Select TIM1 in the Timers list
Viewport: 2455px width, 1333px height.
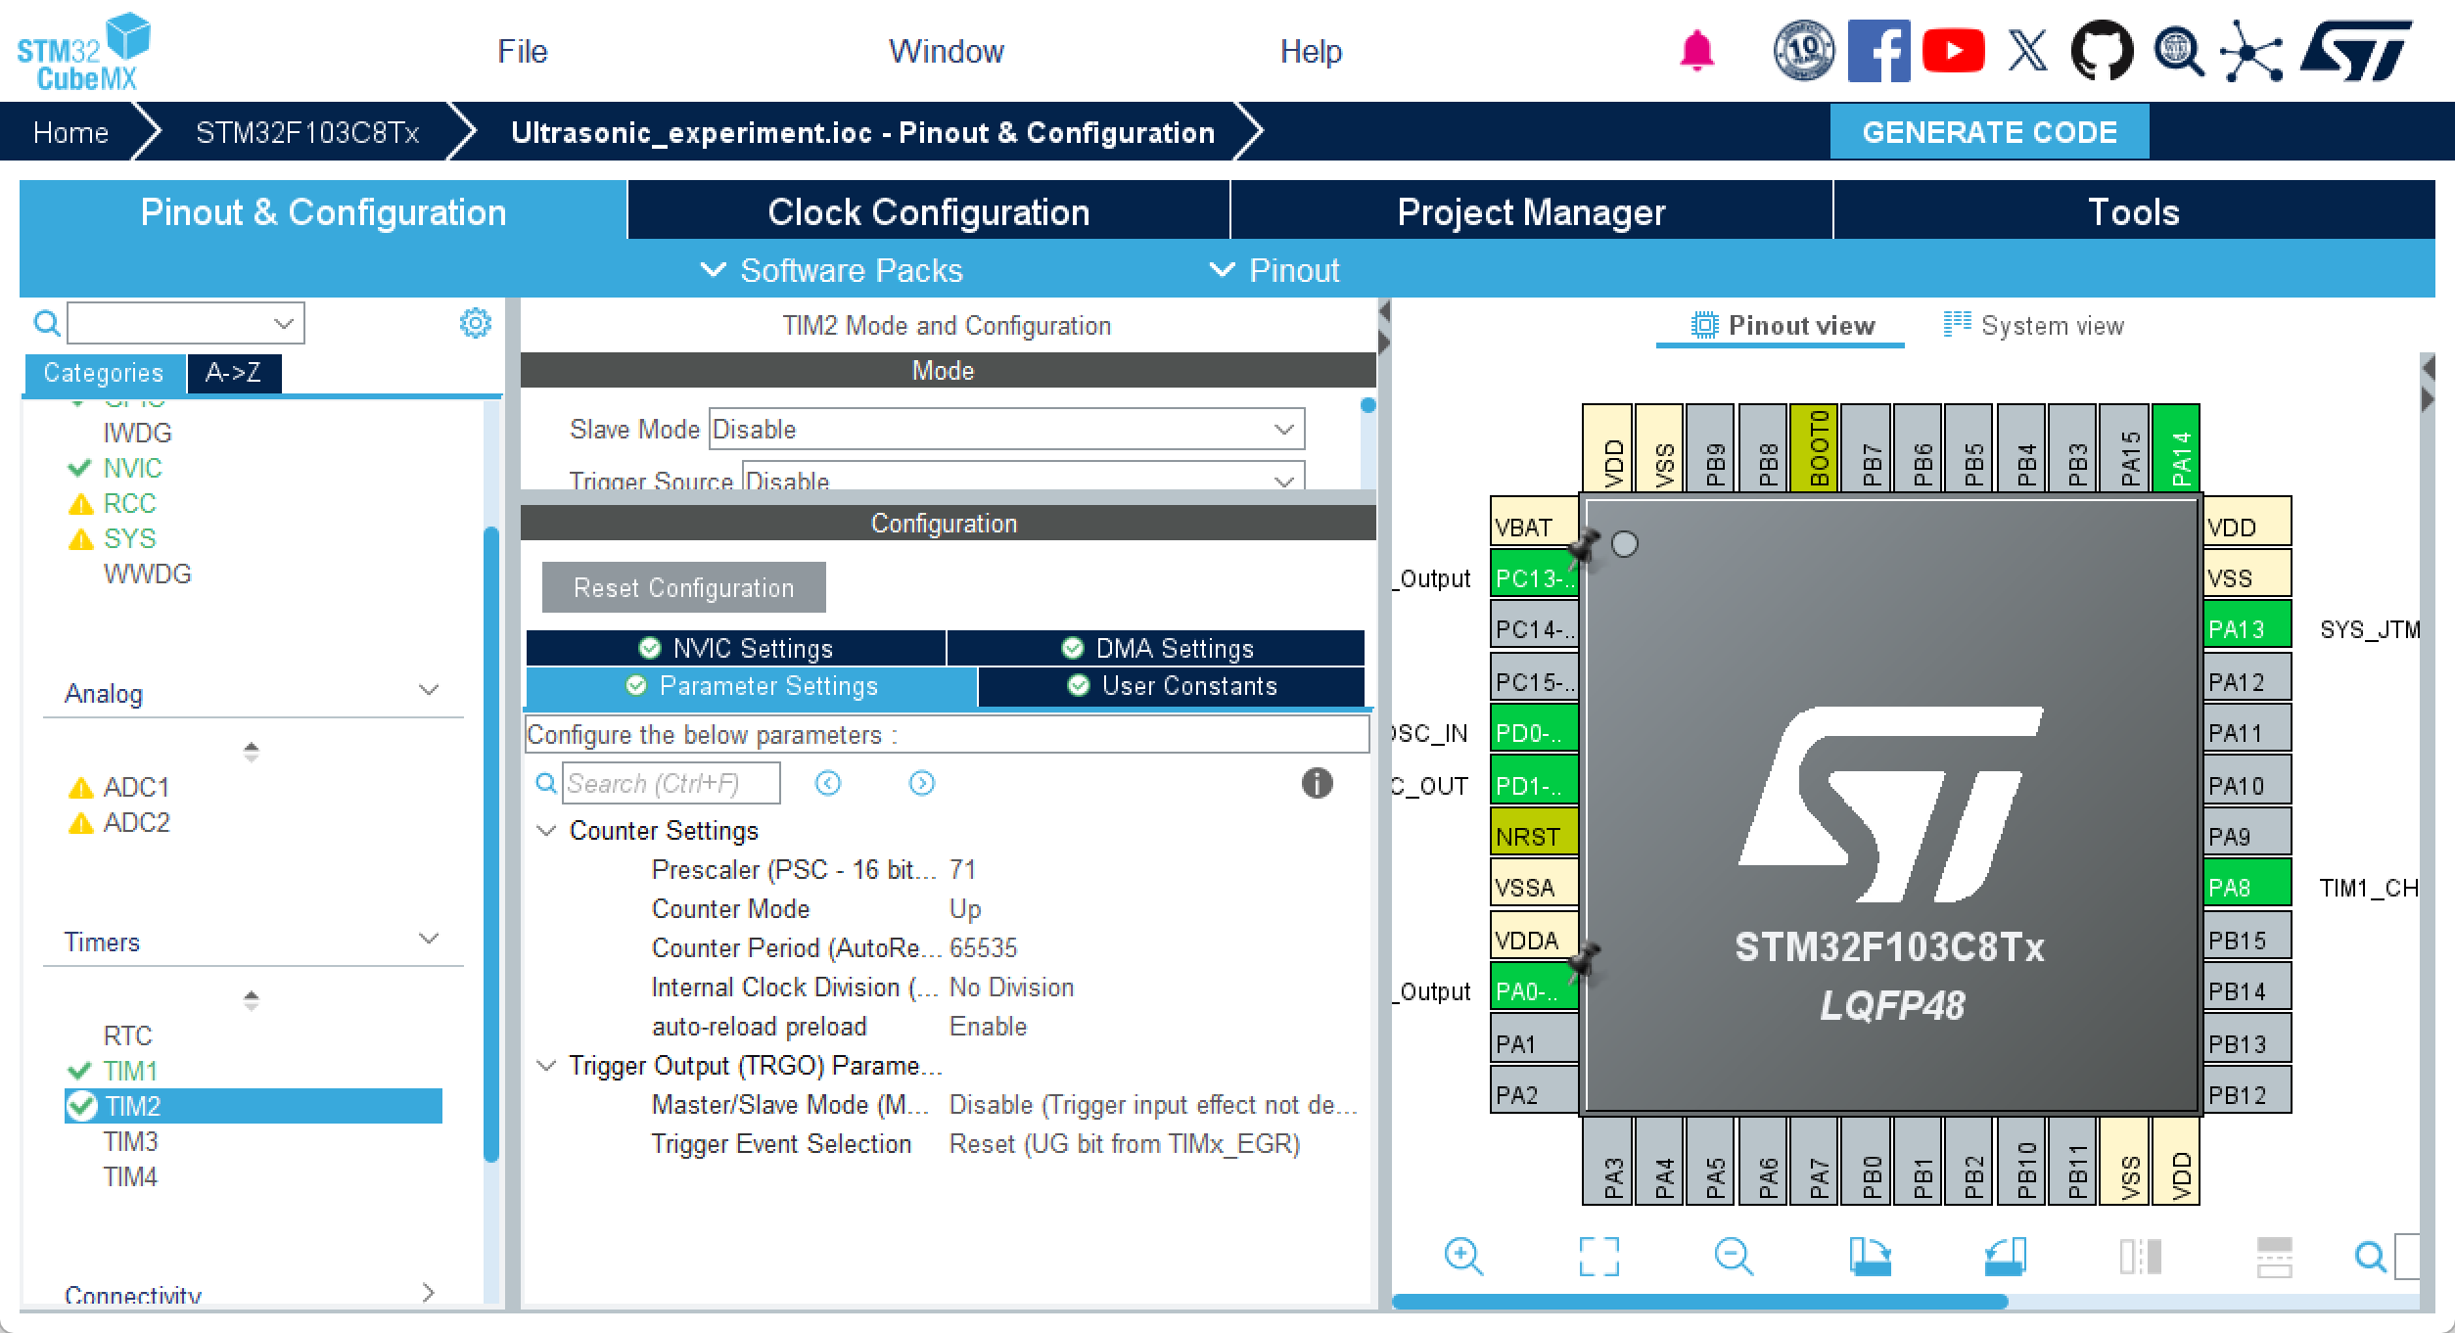click(x=129, y=1071)
